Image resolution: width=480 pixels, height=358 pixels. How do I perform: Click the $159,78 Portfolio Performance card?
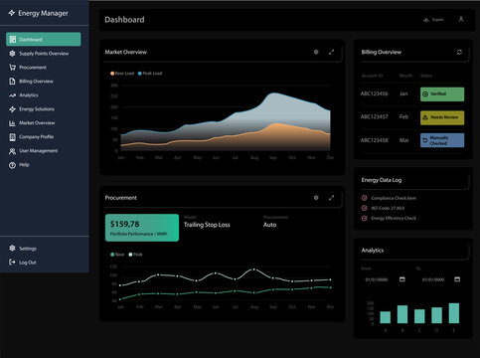(x=142, y=228)
